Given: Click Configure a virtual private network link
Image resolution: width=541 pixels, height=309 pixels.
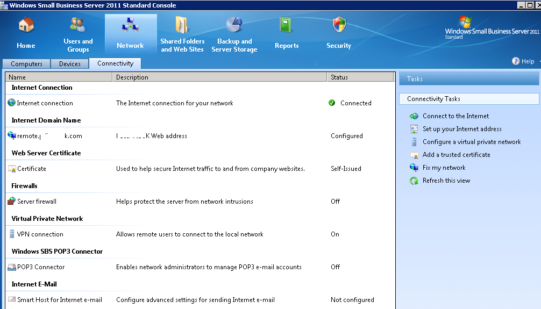Looking at the screenshot, I should tap(472, 142).
